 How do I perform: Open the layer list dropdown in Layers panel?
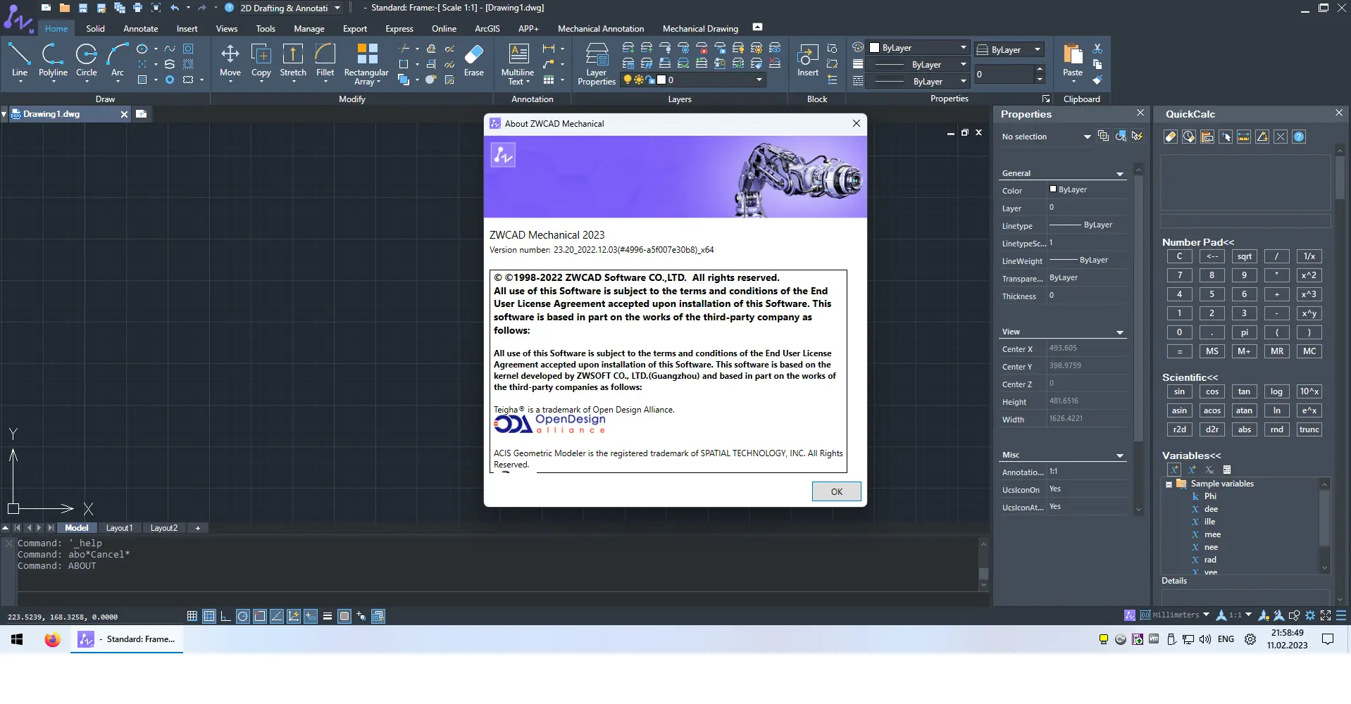pos(759,80)
